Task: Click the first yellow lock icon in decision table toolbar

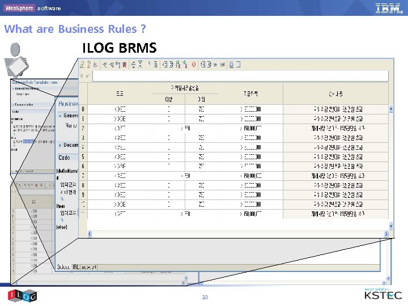Action: tap(82, 65)
